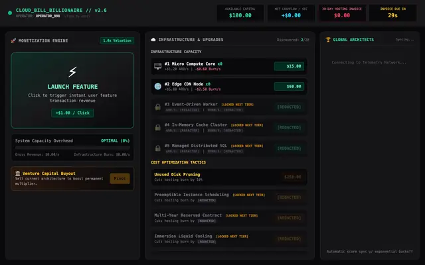Click the globe icon for Edge CDN Node
Screen dimensions: 425x265
pos(158,86)
